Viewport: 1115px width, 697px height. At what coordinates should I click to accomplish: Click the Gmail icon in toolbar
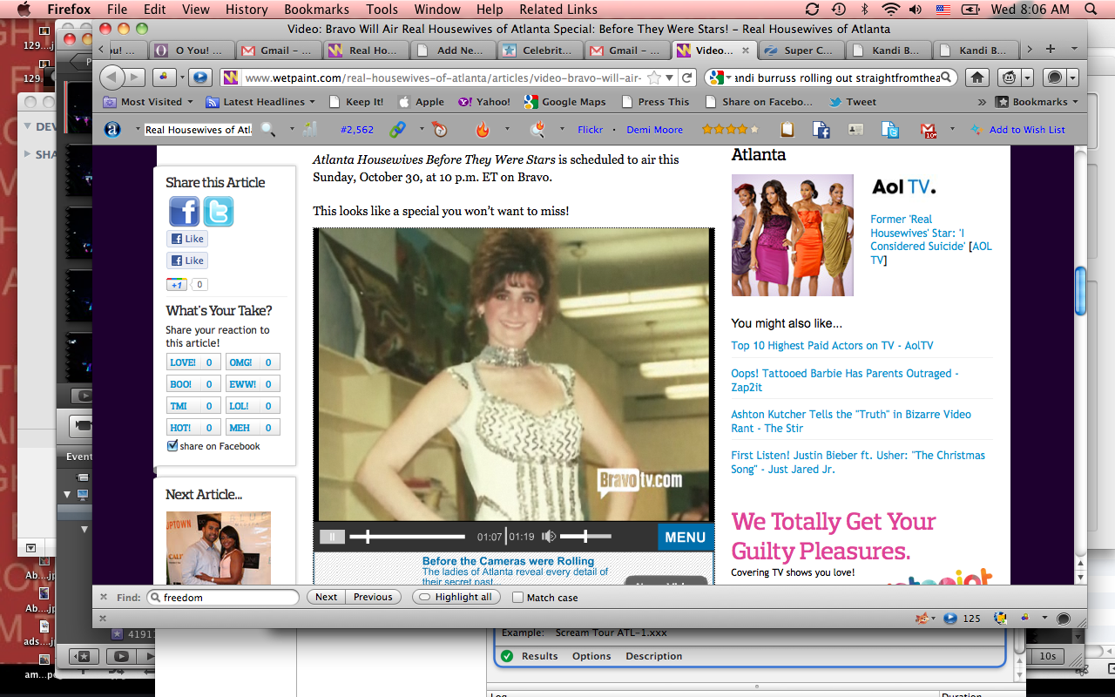(x=929, y=130)
